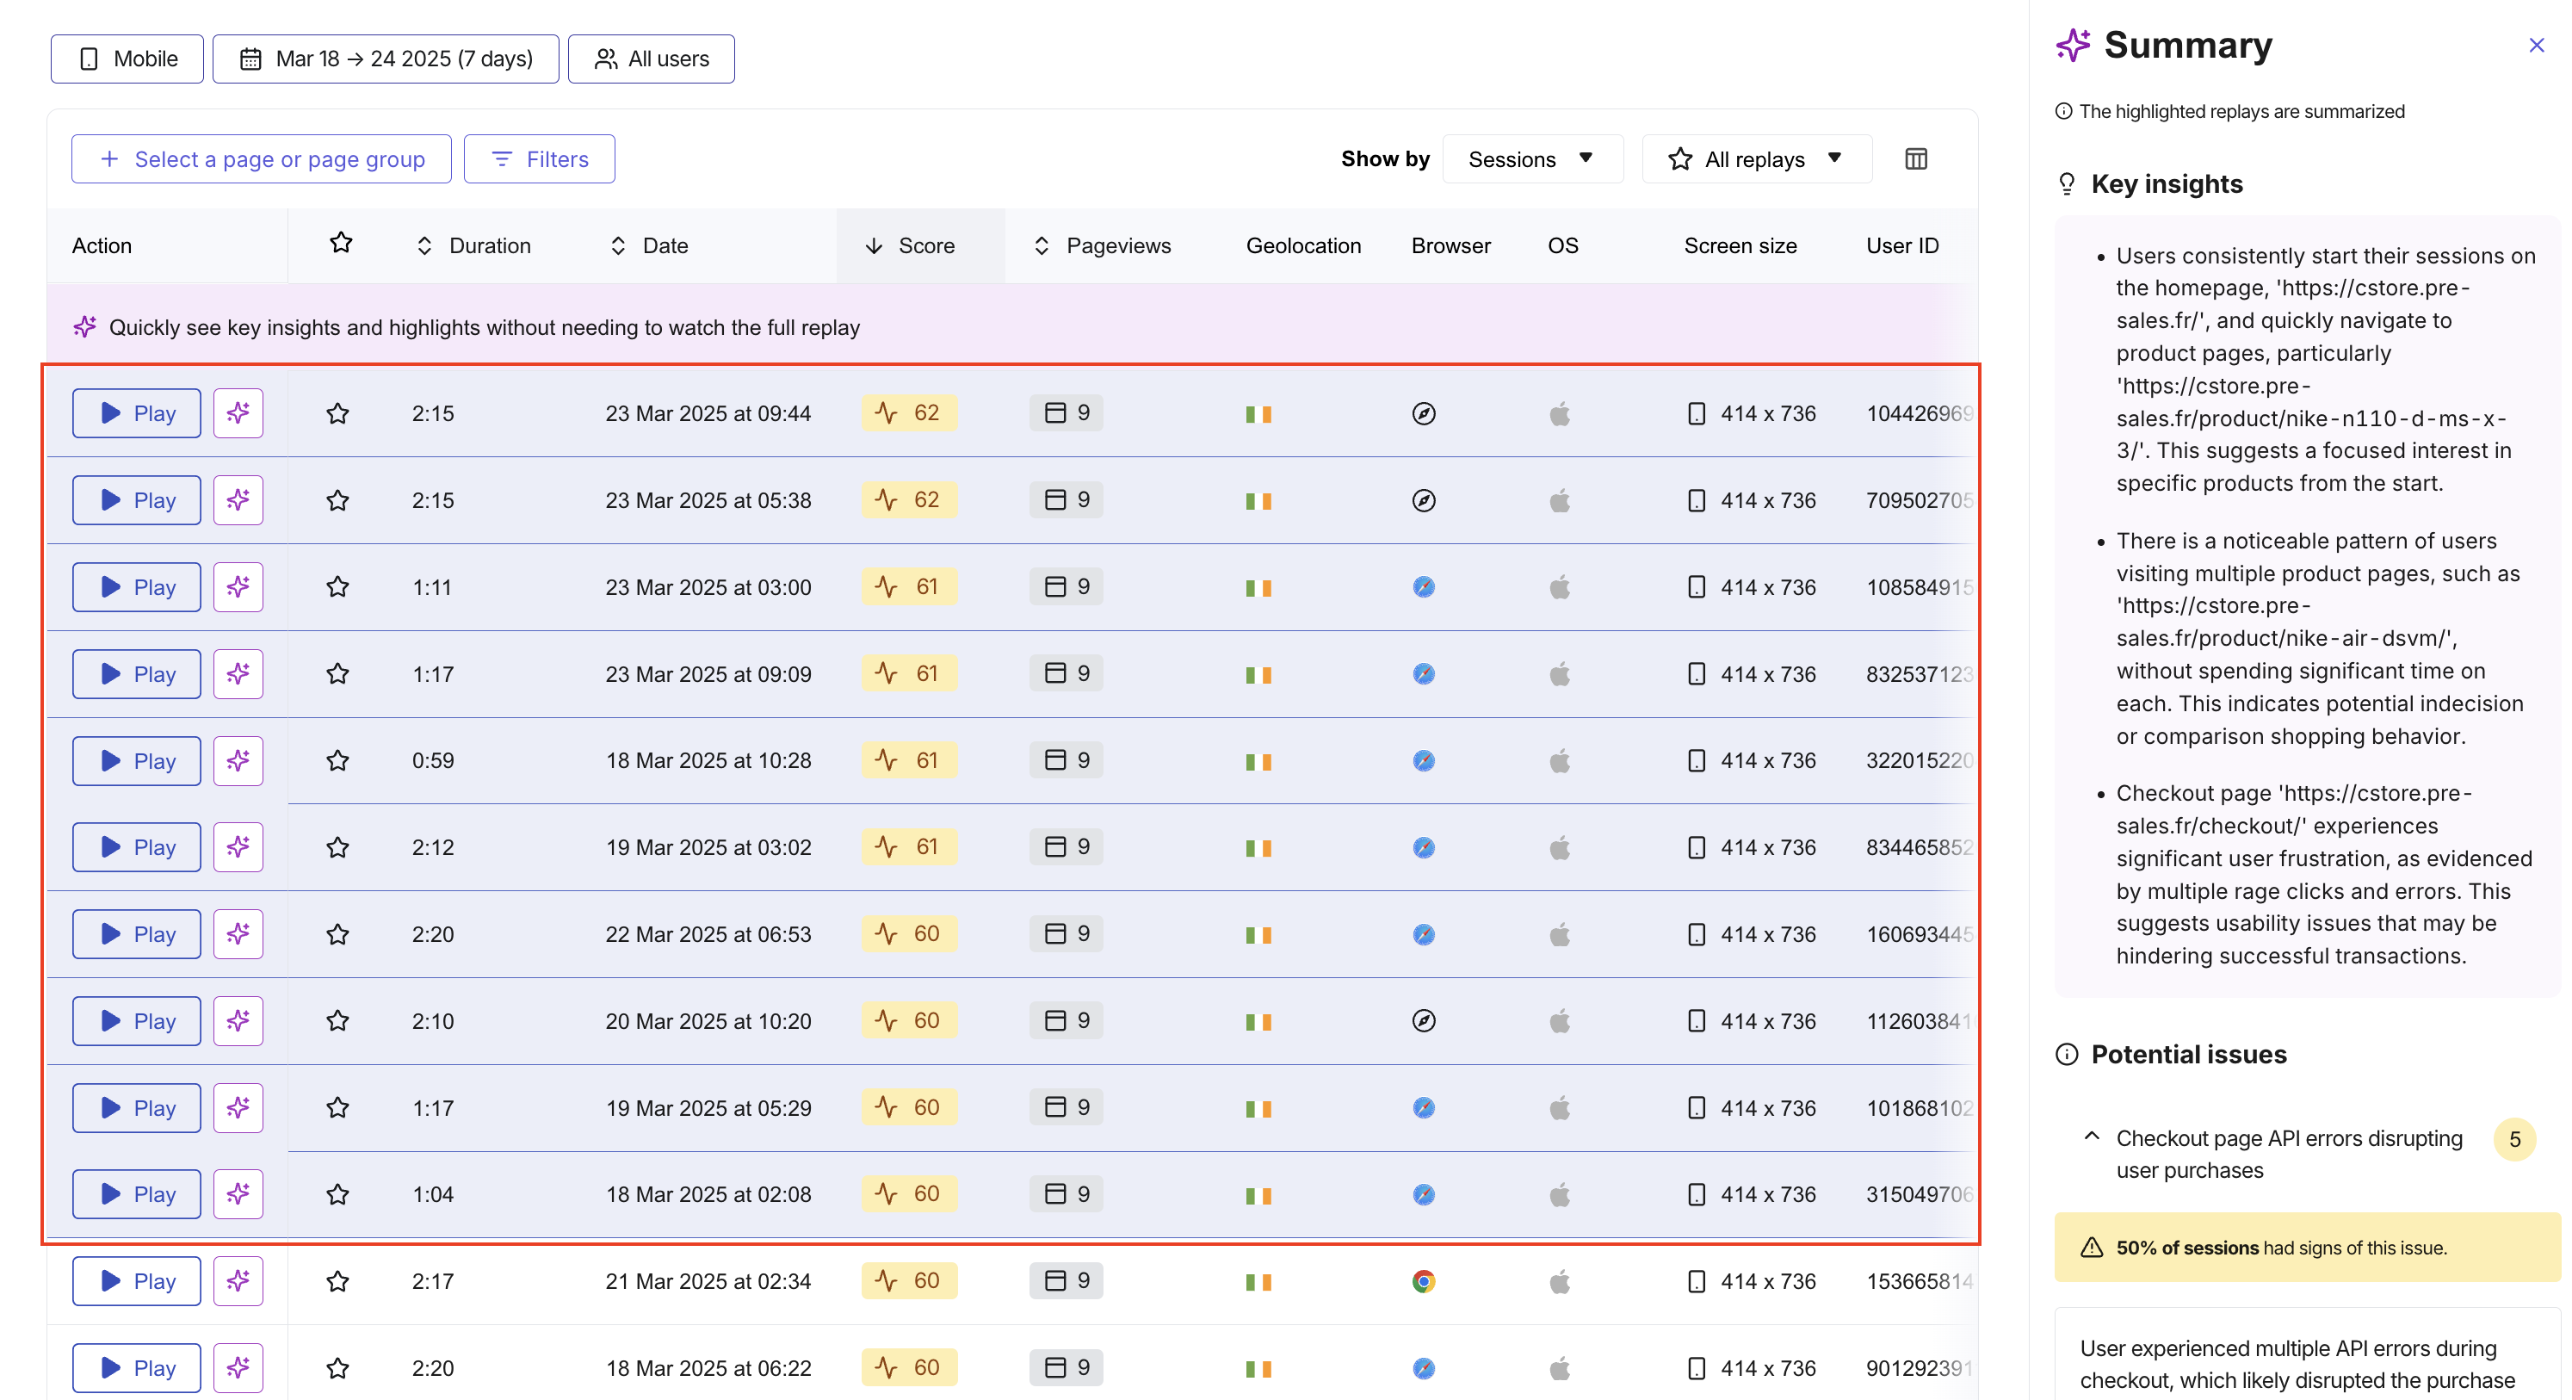Screen dimensions: 2572x1400
Task: Click the score 62 badge of 05:38 session
Action: click(909, 499)
